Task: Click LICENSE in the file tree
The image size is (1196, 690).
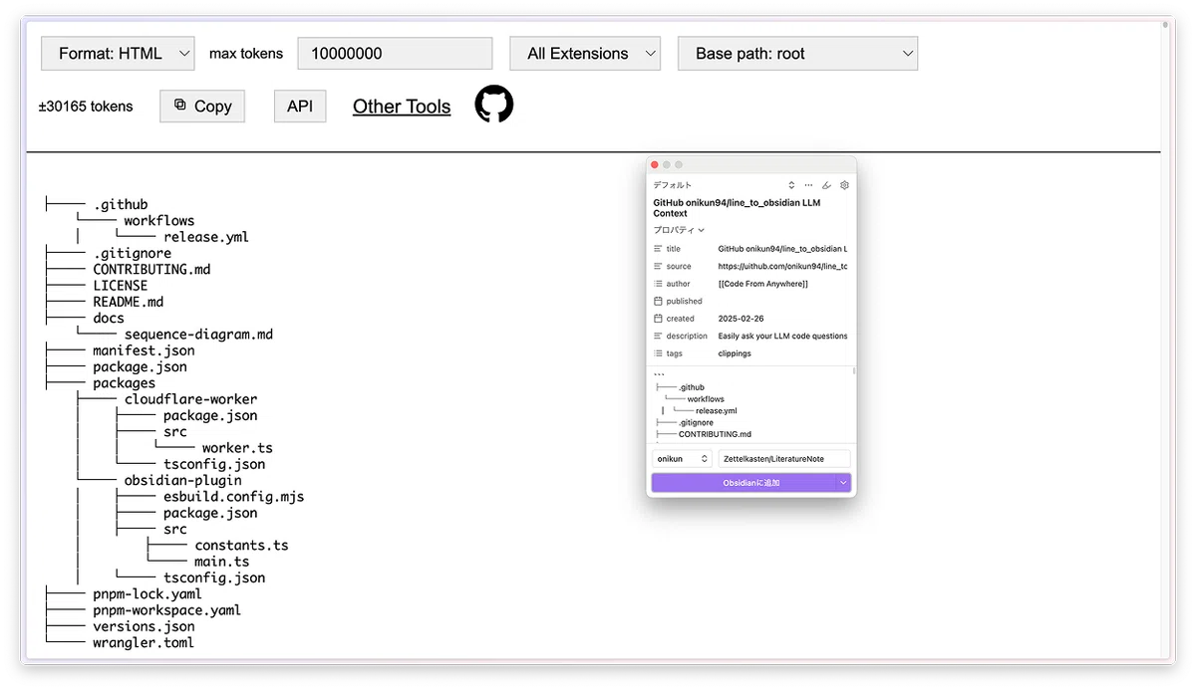Action: 121,286
